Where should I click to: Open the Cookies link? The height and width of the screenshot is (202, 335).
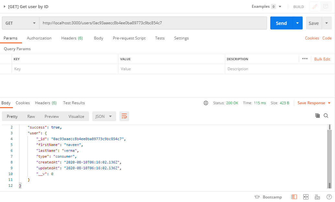tap(312, 38)
